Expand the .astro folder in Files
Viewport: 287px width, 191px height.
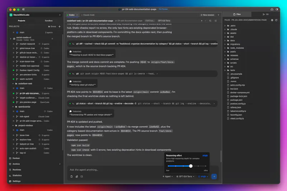[x=225, y=26]
